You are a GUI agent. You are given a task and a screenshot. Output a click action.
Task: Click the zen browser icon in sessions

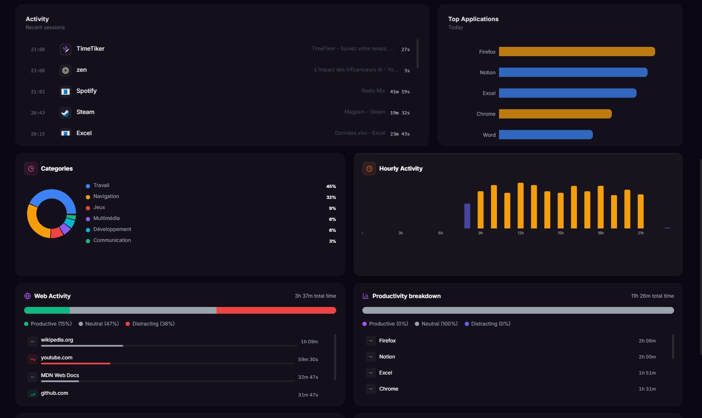(x=66, y=71)
